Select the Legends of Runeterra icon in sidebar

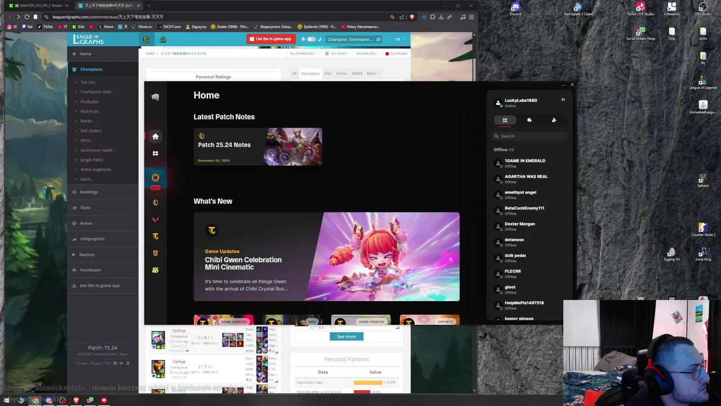click(x=155, y=253)
